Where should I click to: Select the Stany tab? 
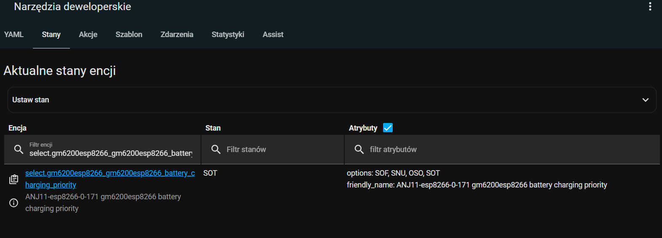(51, 35)
